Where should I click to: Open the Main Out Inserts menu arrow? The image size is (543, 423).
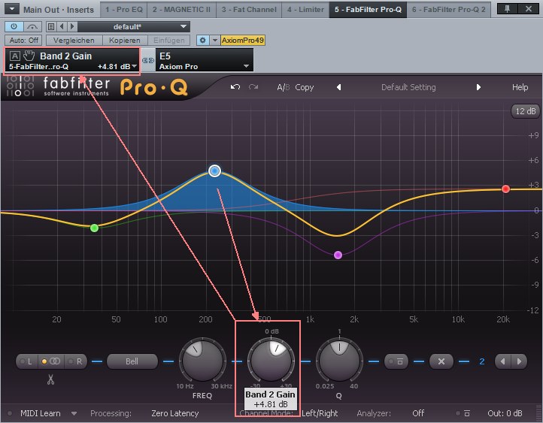tap(12, 9)
